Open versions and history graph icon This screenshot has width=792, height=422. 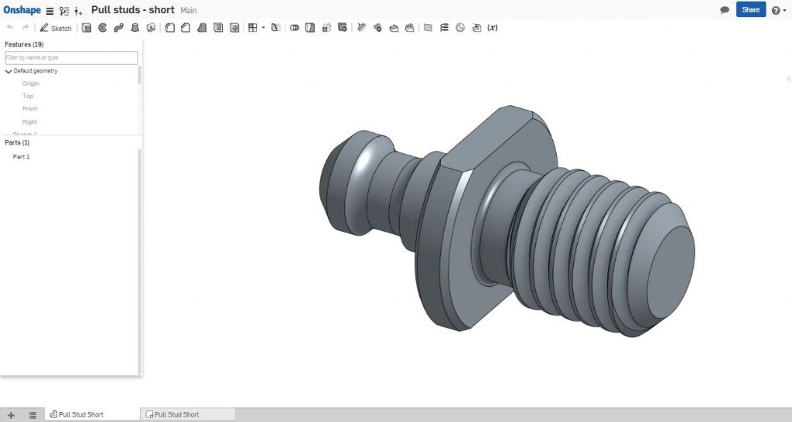pyautogui.click(x=64, y=11)
